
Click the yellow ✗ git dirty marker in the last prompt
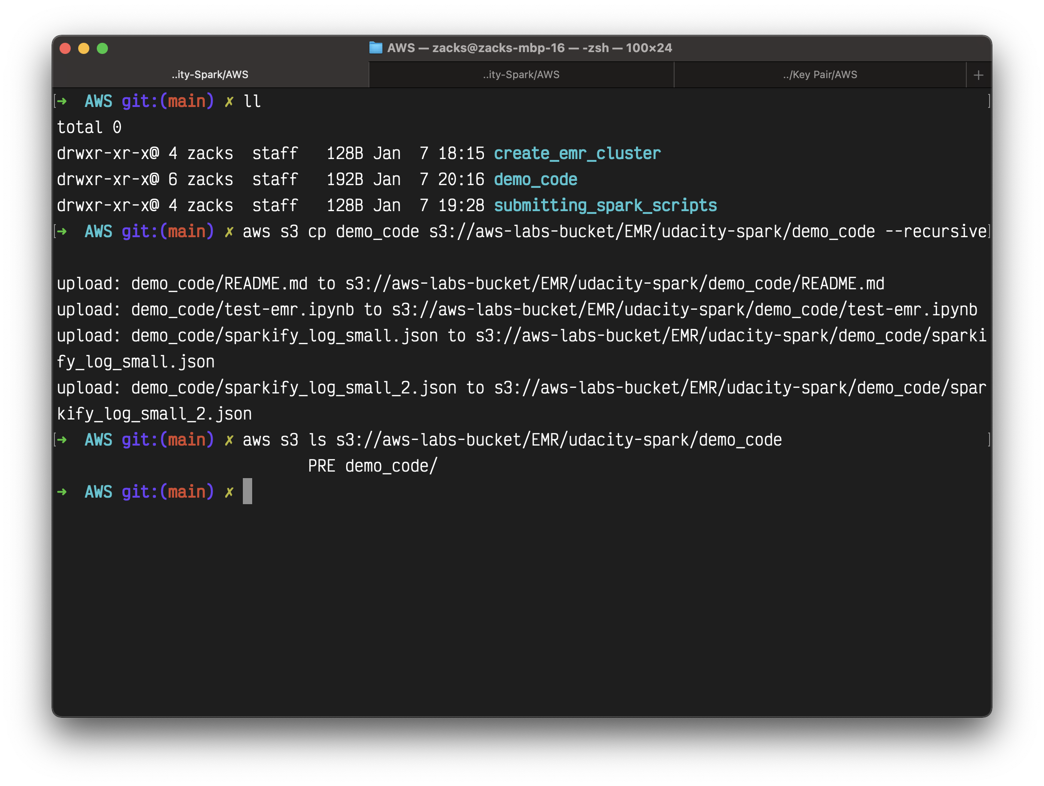(x=229, y=493)
